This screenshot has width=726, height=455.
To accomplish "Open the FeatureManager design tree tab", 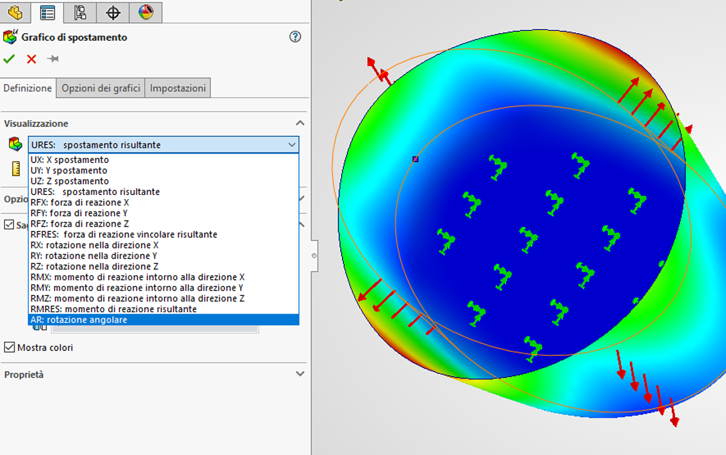I will 15,12.
